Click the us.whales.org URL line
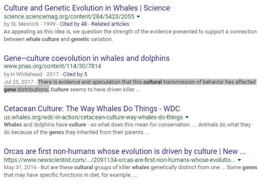 click(x=93, y=117)
